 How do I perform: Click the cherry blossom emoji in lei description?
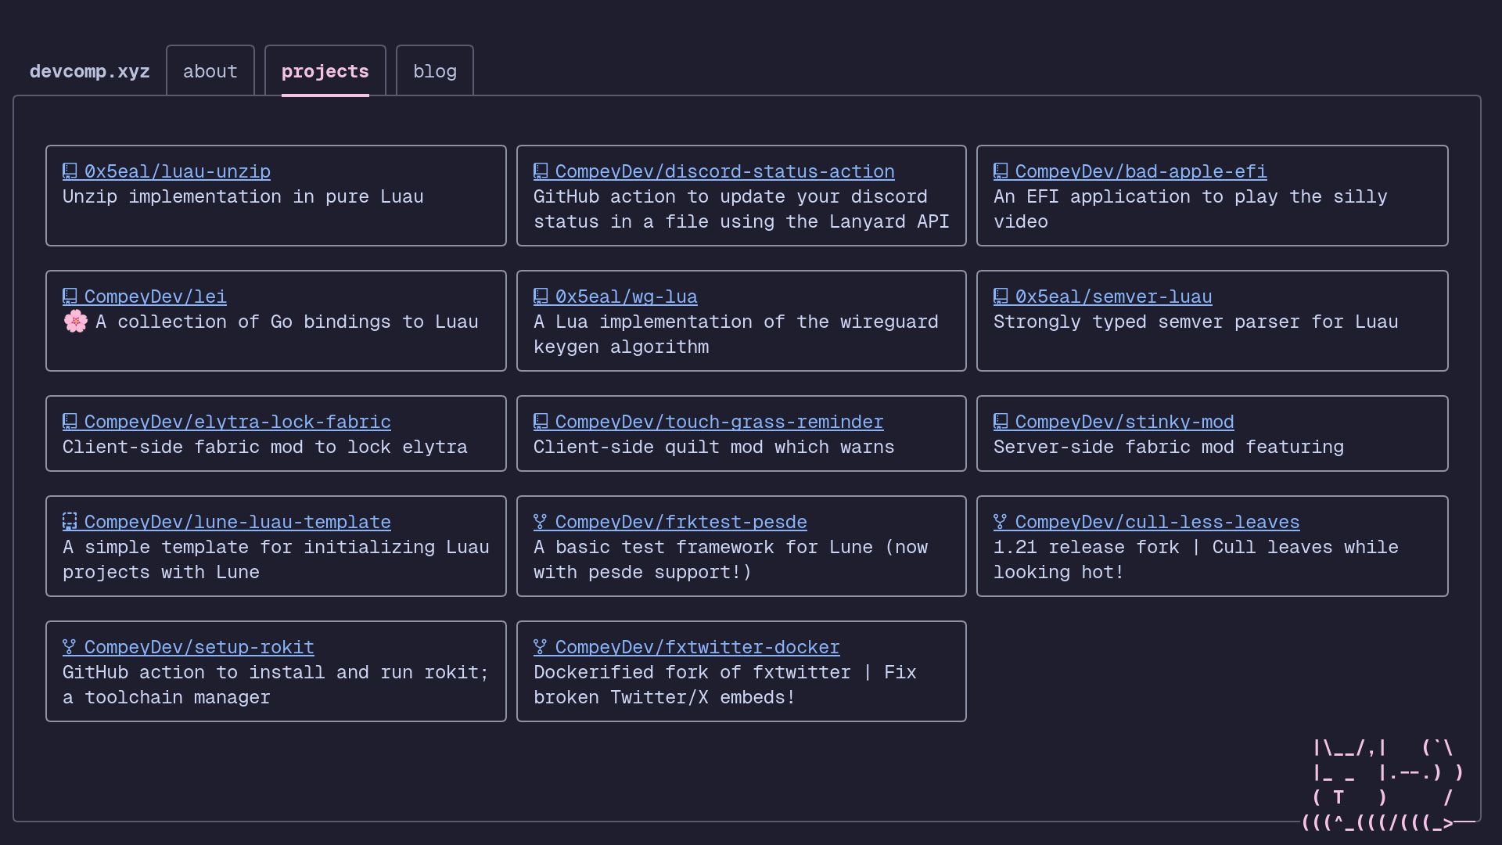click(x=75, y=322)
